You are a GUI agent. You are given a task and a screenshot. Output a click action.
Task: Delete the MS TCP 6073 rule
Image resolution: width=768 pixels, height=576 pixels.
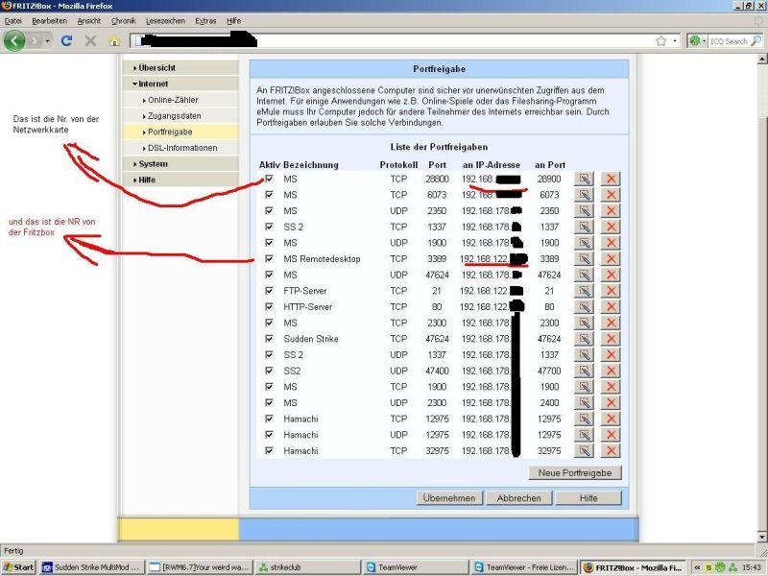coord(611,195)
